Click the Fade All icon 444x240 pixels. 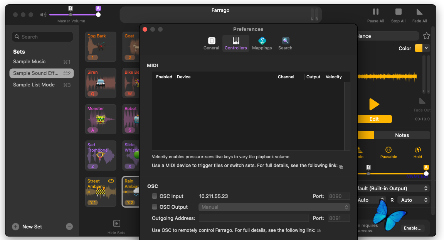(419, 12)
